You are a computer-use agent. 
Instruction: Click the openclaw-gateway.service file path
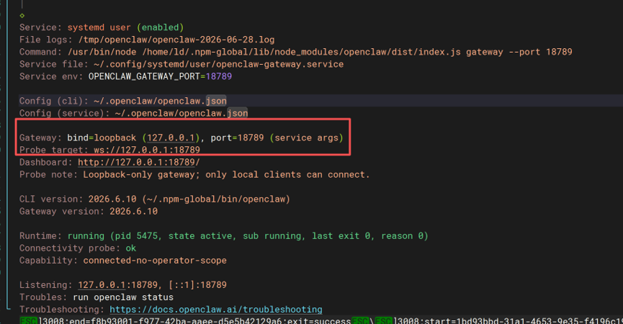coord(218,64)
